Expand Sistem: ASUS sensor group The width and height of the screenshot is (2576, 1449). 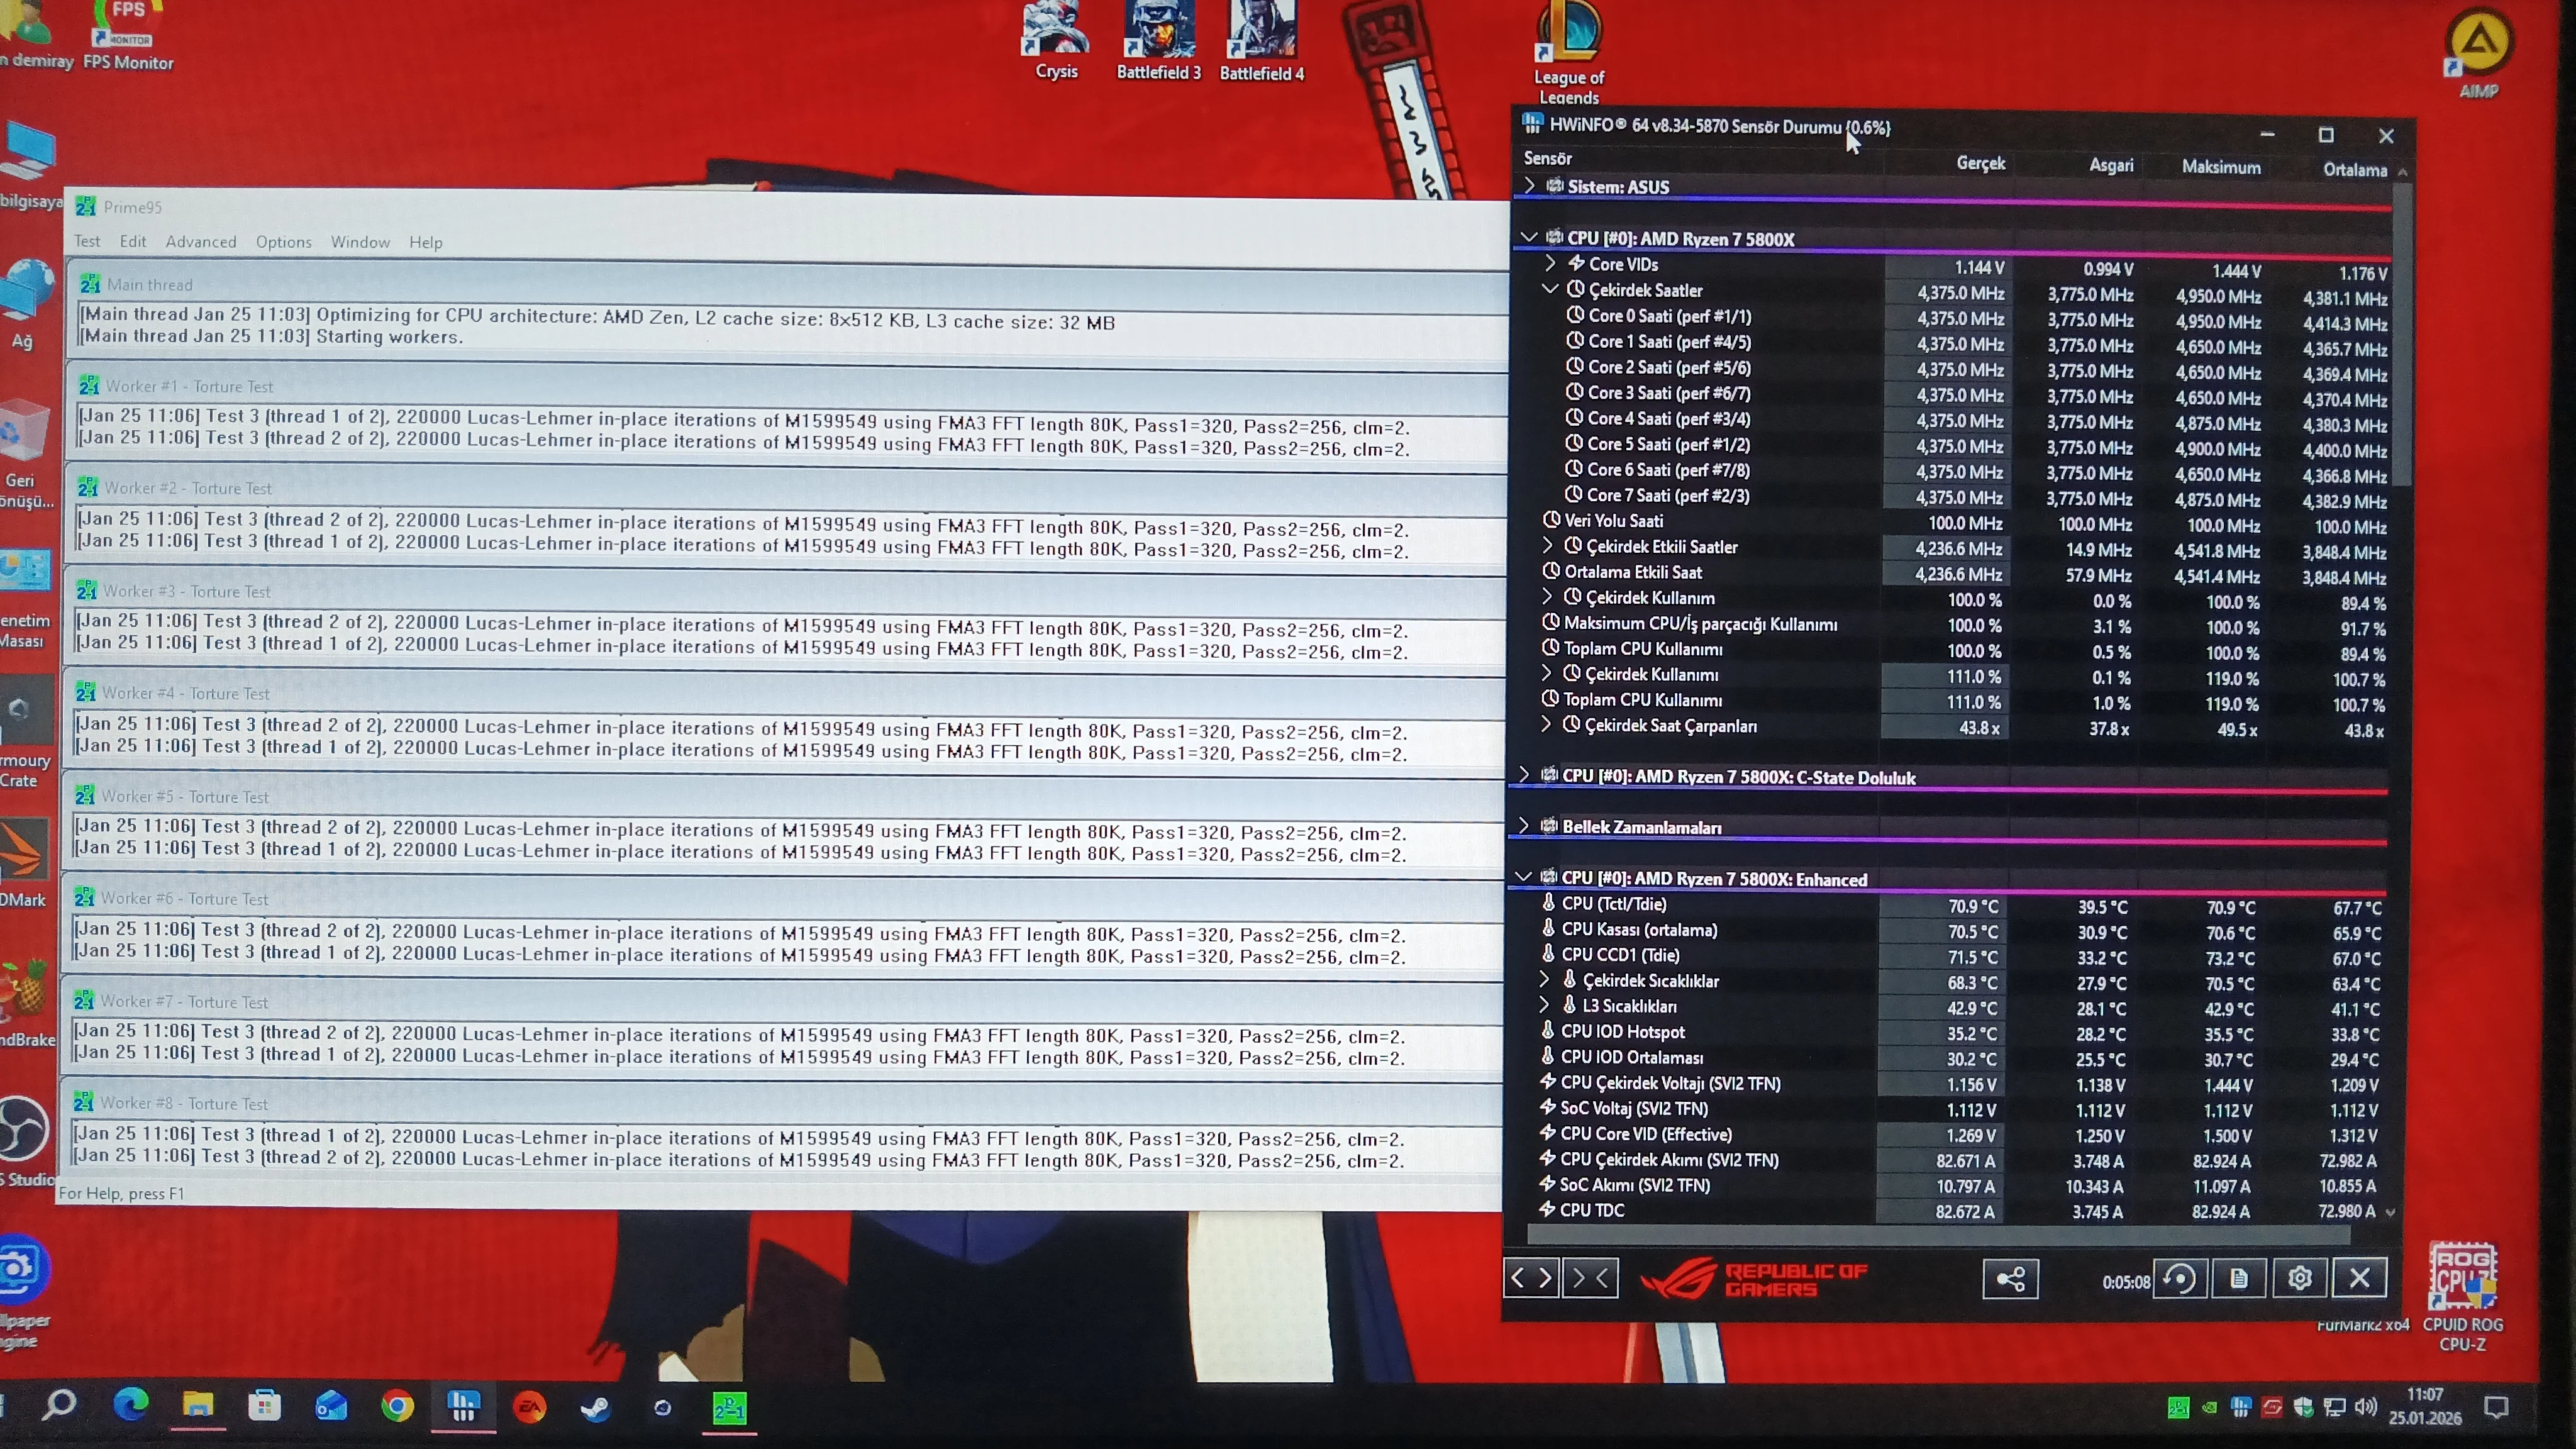tap(1529, 185)
